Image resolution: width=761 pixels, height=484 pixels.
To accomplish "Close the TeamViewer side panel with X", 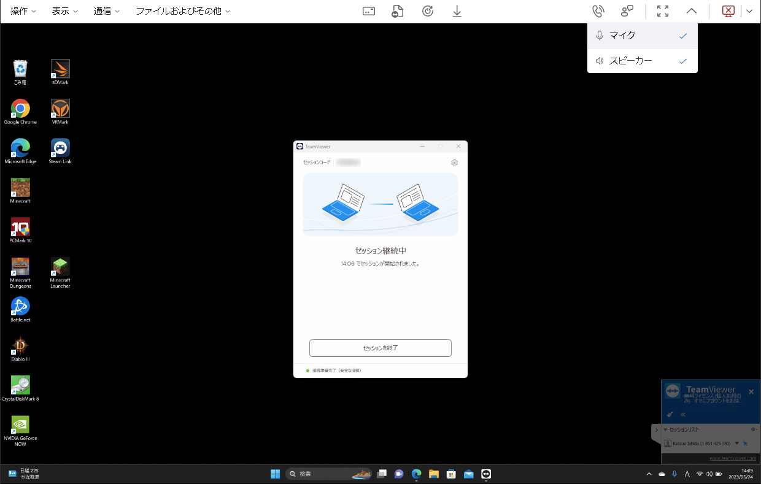I will pos(751,391).
